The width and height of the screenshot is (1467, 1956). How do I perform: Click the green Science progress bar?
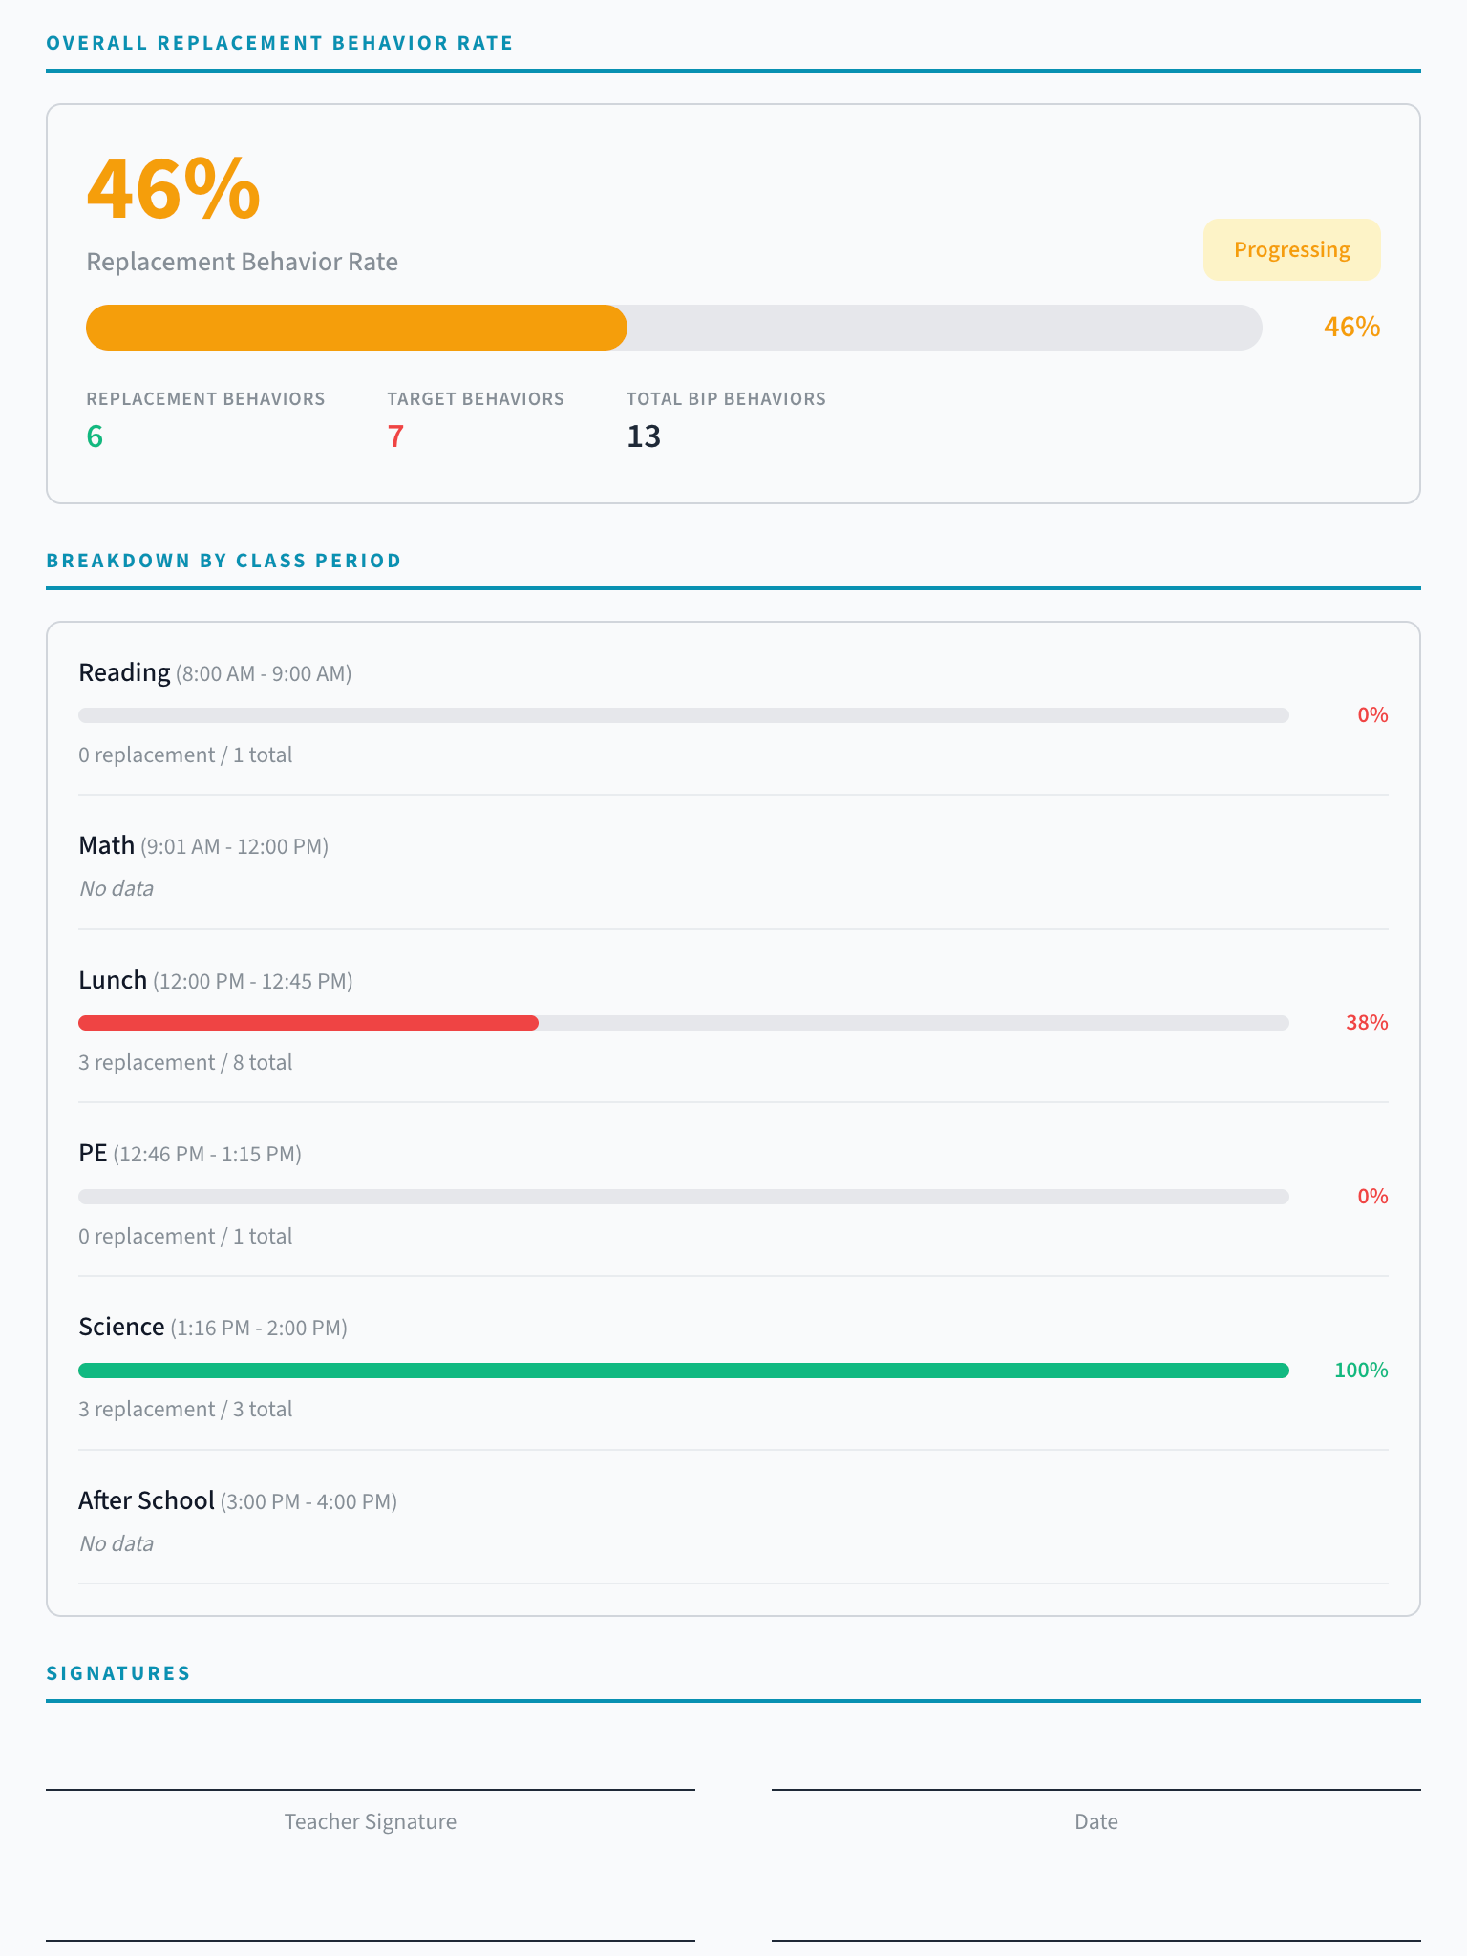tap(683, 1371)
